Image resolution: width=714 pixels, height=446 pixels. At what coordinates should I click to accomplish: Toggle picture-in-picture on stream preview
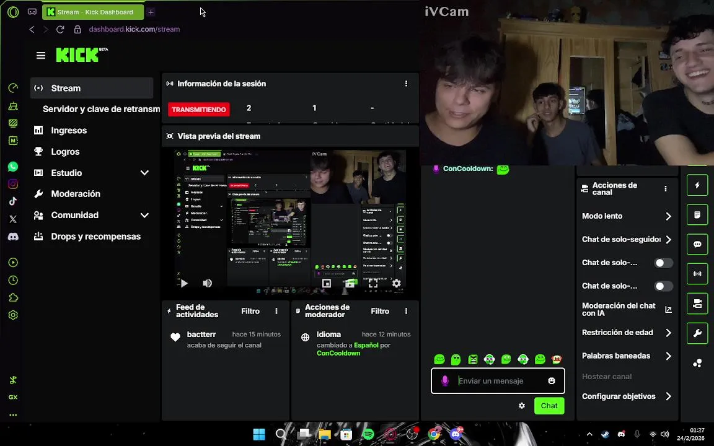coord(327,283)
